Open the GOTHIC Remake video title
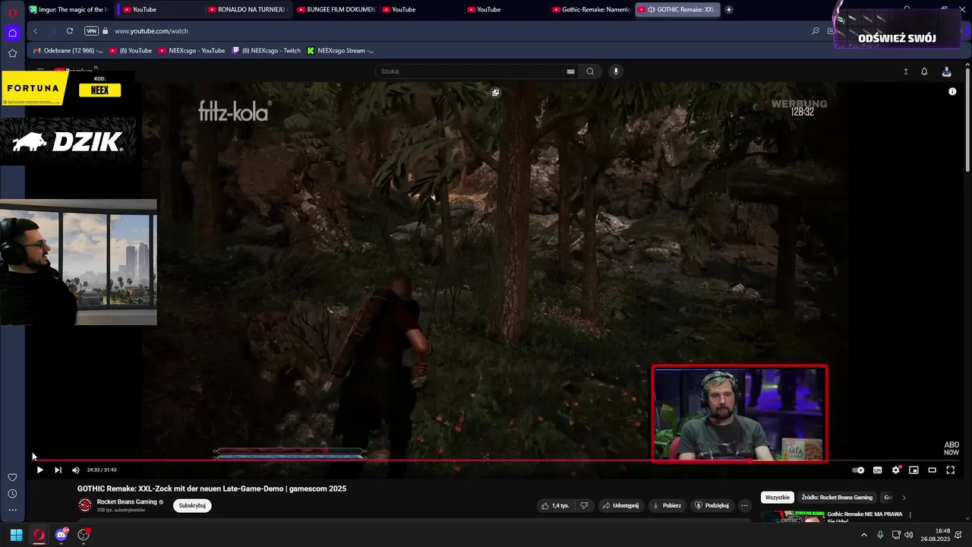 point(212,489)
